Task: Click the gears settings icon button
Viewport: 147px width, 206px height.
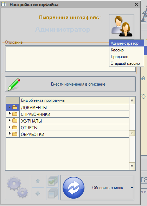Action: click(x=18, y=187)
